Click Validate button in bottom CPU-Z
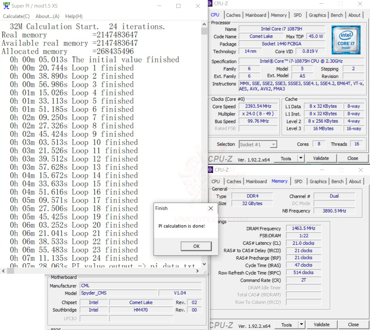The height and width of the screenshot is (330, 370). pyautogui.click(x=322, y=325)
